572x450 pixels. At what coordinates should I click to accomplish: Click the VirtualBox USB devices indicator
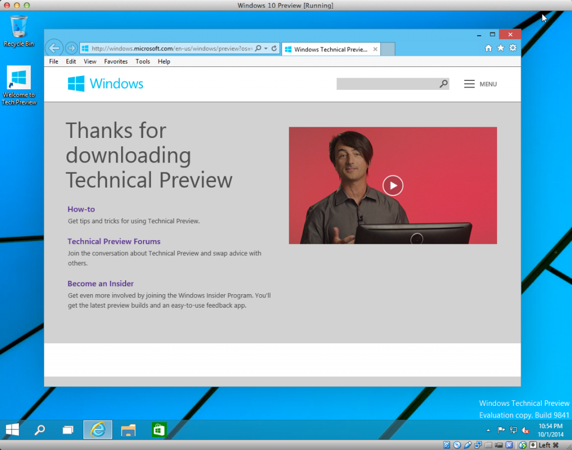[468, 445]
